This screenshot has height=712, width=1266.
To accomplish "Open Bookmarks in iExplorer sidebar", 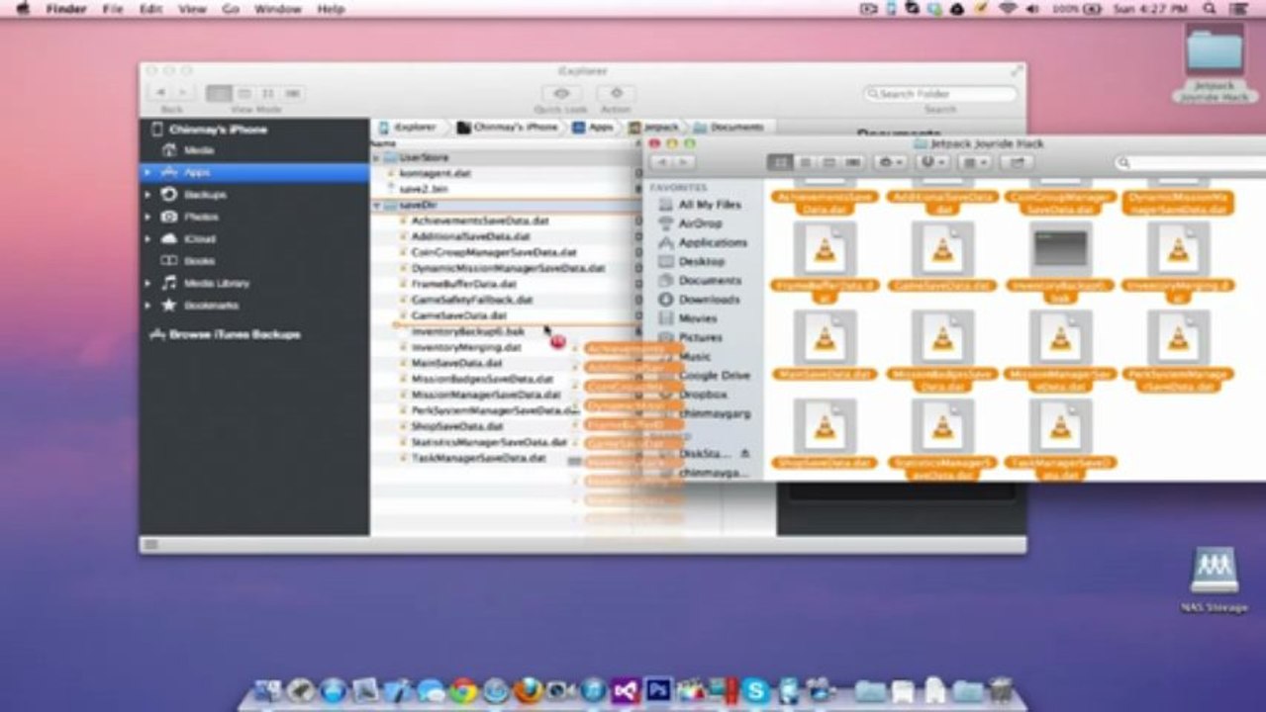I will coord(210,305).
